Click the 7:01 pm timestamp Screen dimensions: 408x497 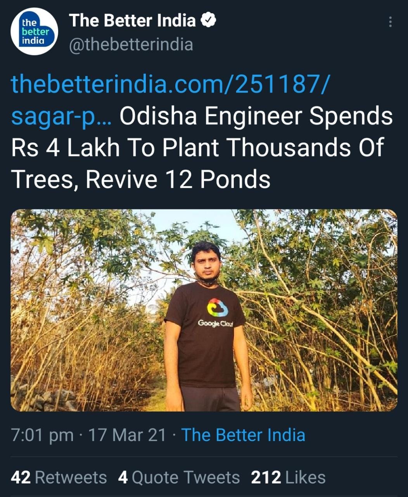(x=42, y=435)
